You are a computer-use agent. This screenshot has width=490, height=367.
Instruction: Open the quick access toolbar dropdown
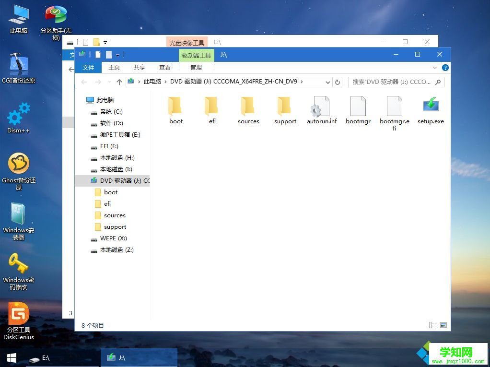click(117, 55)
